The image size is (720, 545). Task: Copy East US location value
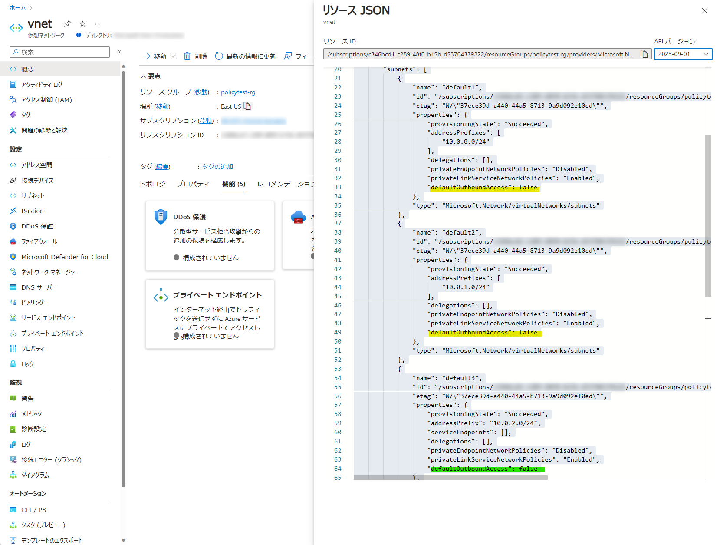(247, 106)
